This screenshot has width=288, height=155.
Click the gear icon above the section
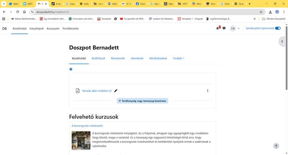pyautogui.click(x=71, y=69)
